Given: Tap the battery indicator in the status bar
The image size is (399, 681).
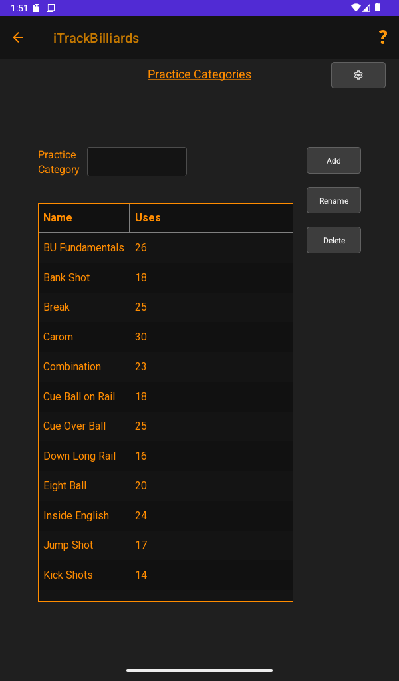Looking at the screenshot, I should [x=377, y=7].
